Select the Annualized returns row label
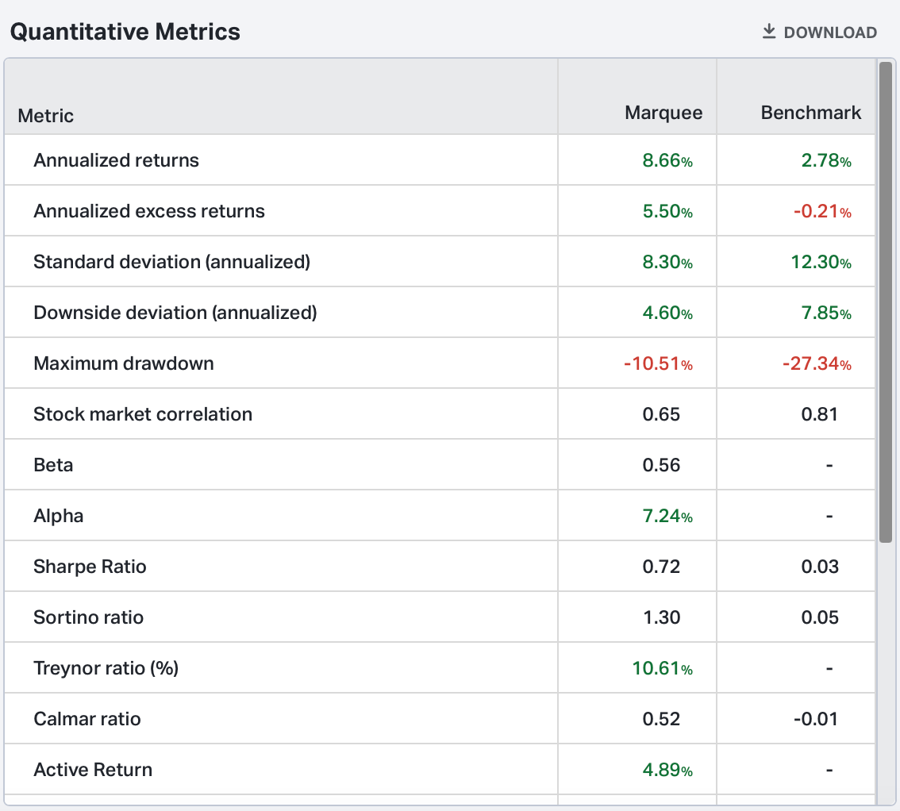Viewport: 900px width, 811px height. [x=116, y=160]
